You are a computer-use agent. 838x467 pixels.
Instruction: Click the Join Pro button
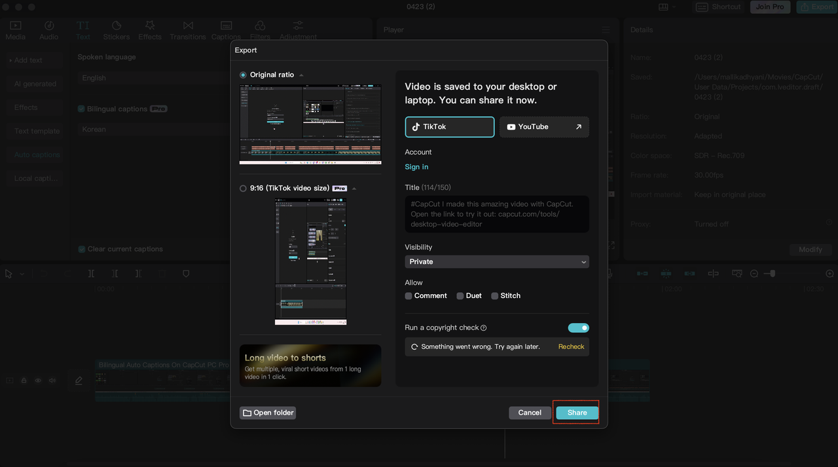[x=770, y=7]
